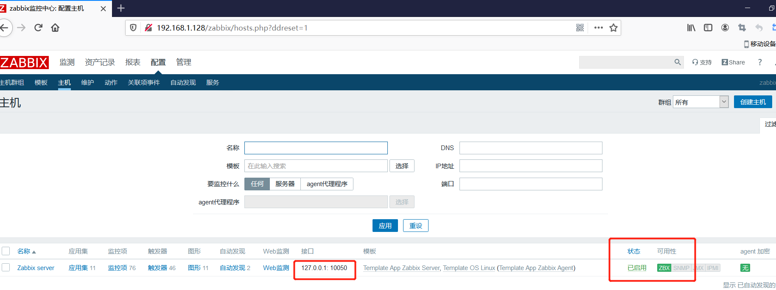
Task: Switch to 服务 submenu tab
Action: 213,82
